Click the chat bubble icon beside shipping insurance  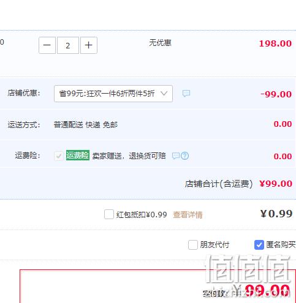pyautogui.click(x=176, y=156)
